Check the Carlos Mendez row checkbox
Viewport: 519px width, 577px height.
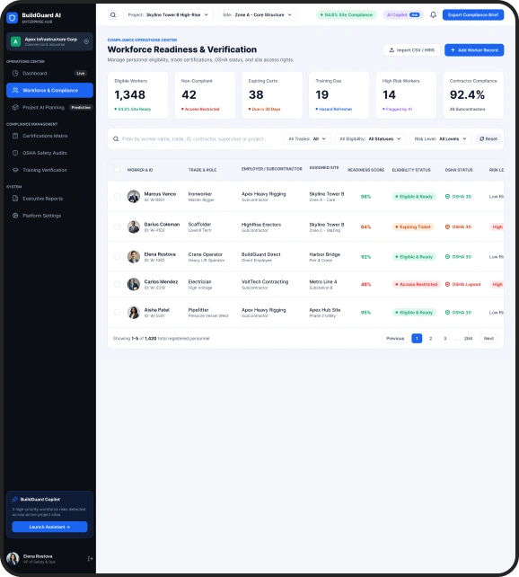(117, 284)
